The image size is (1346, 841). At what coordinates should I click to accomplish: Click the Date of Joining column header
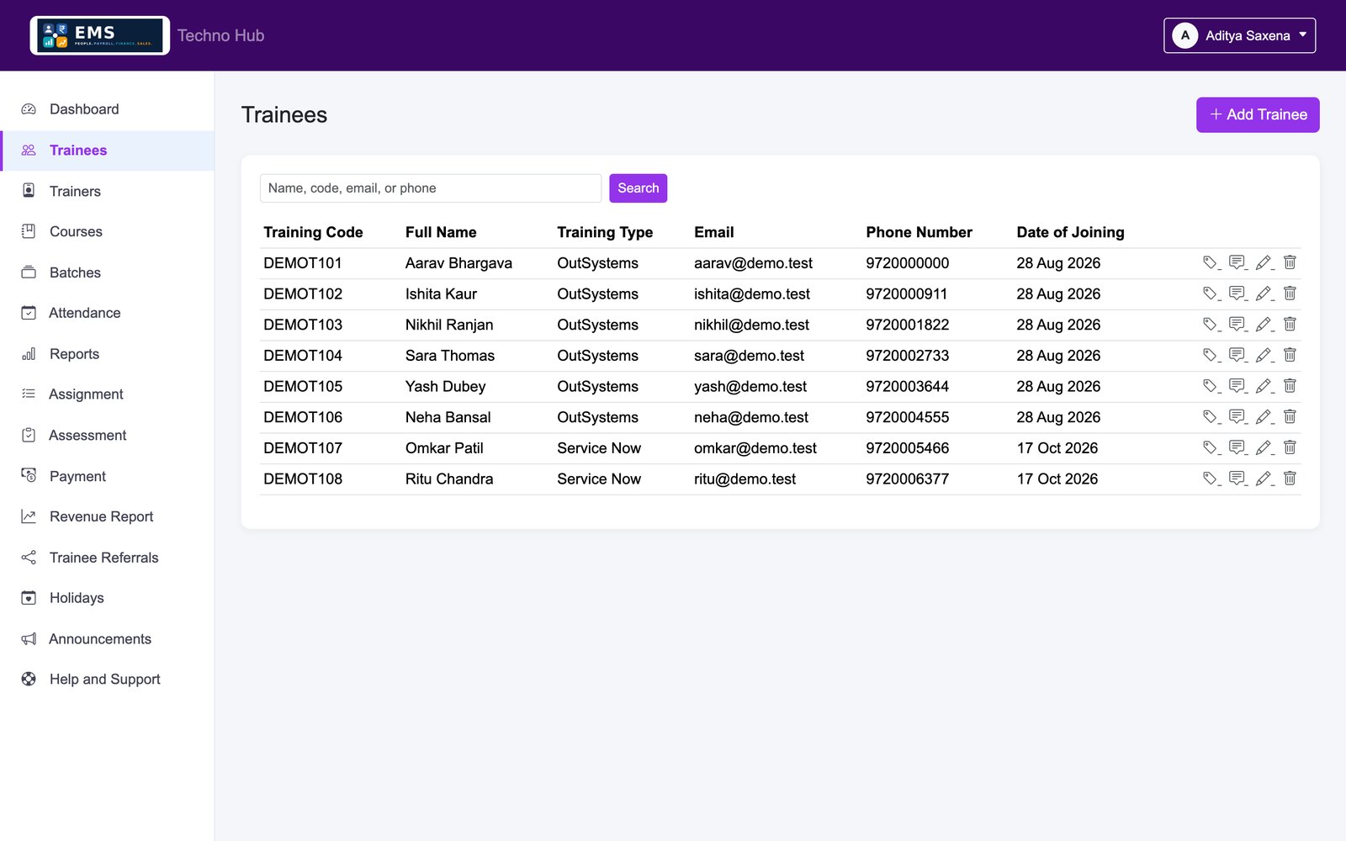click(x=1070, y=232)
